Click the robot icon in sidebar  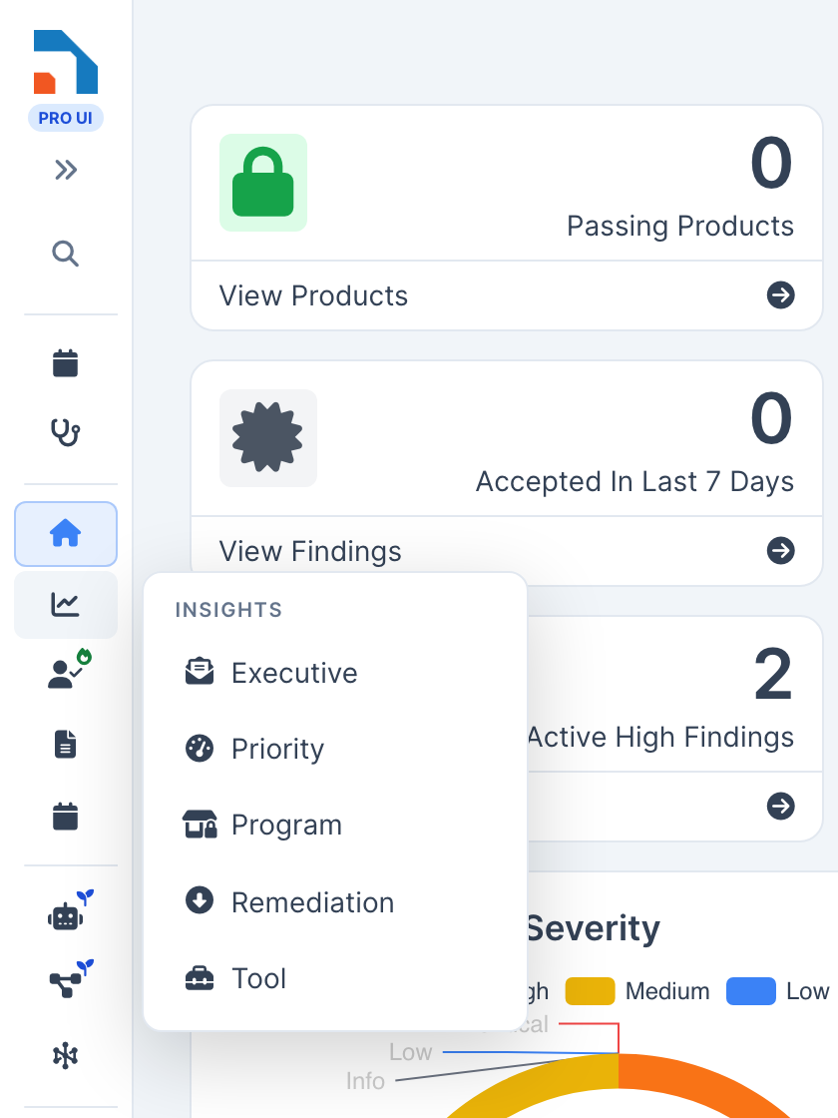click(68, 911)
